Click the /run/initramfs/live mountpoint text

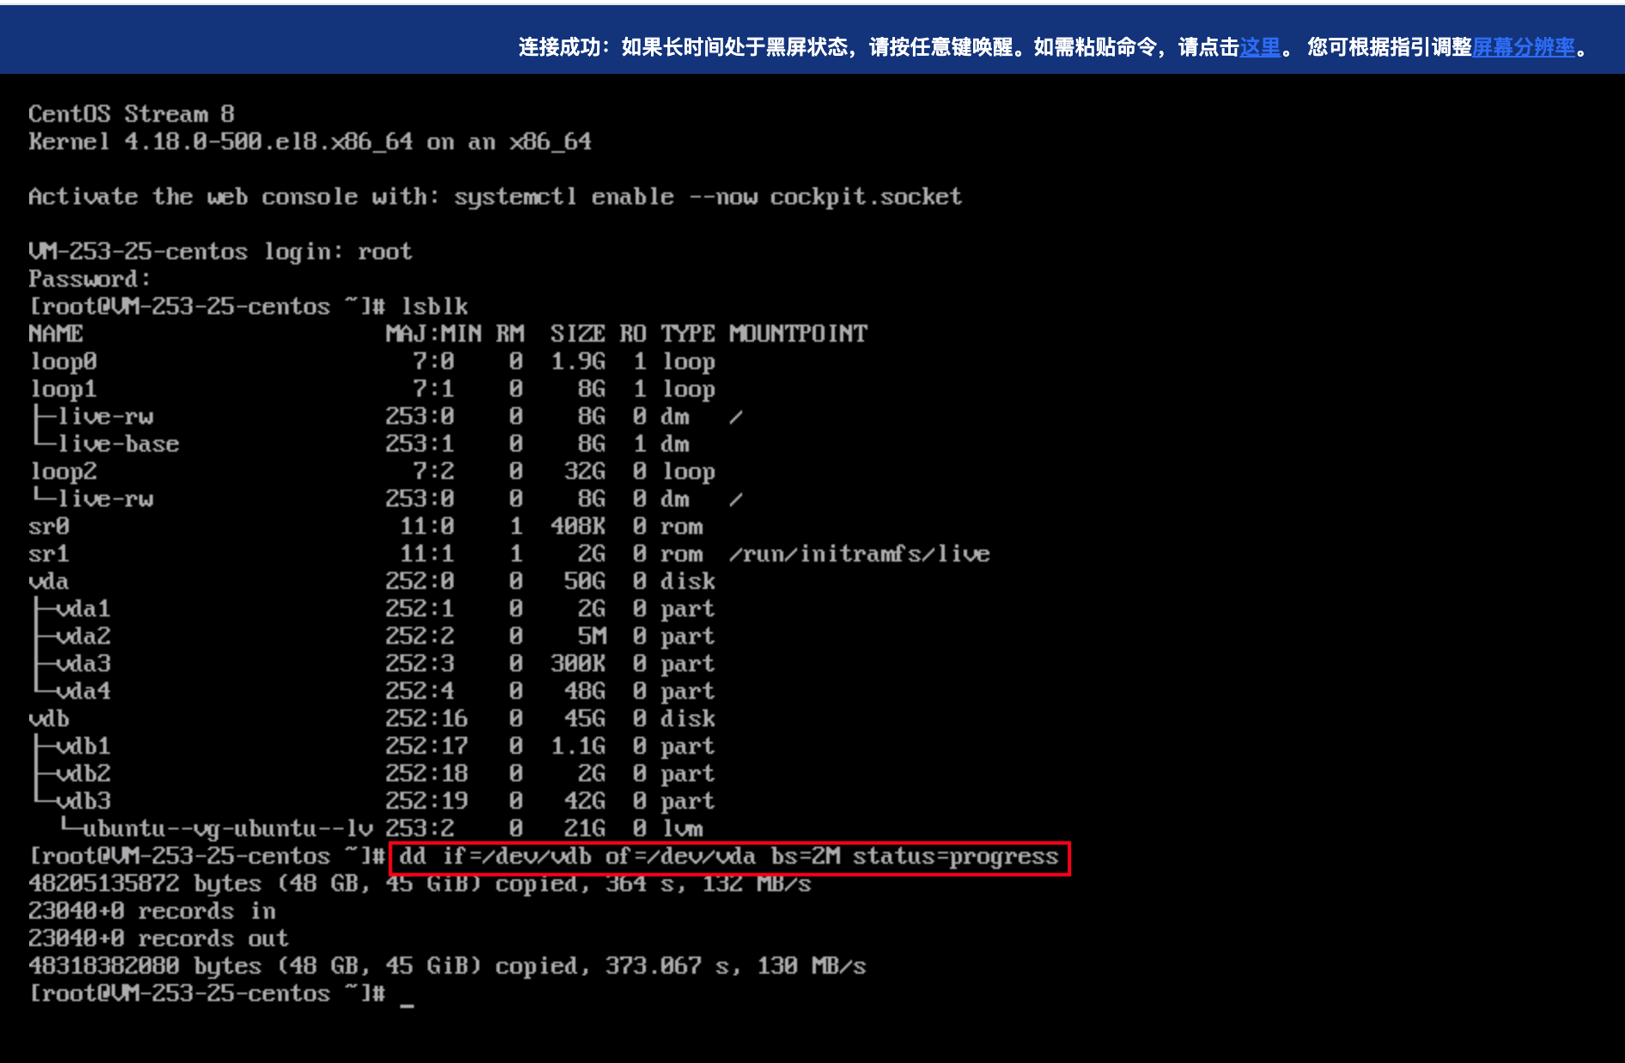859,554
